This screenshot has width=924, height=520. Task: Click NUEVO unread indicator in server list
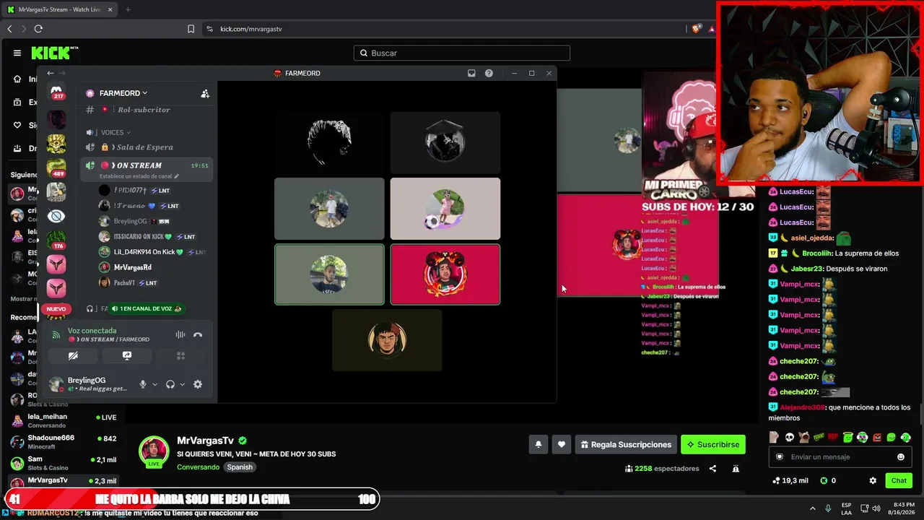point(56,308)
